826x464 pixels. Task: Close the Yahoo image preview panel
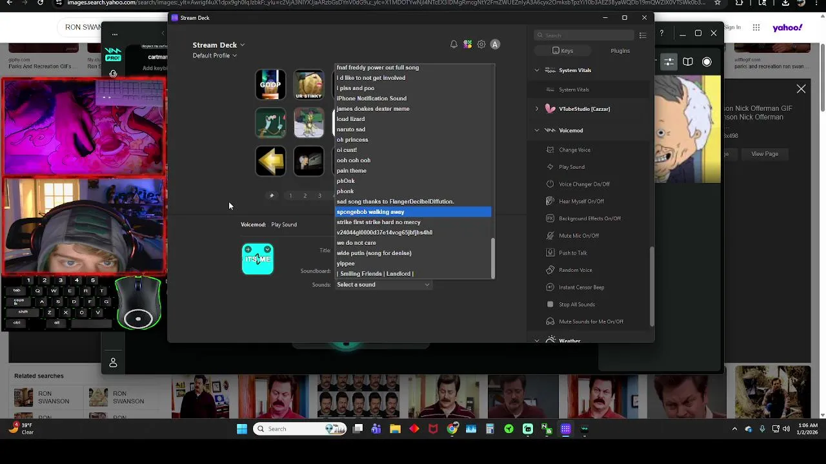tap(801, 89)
